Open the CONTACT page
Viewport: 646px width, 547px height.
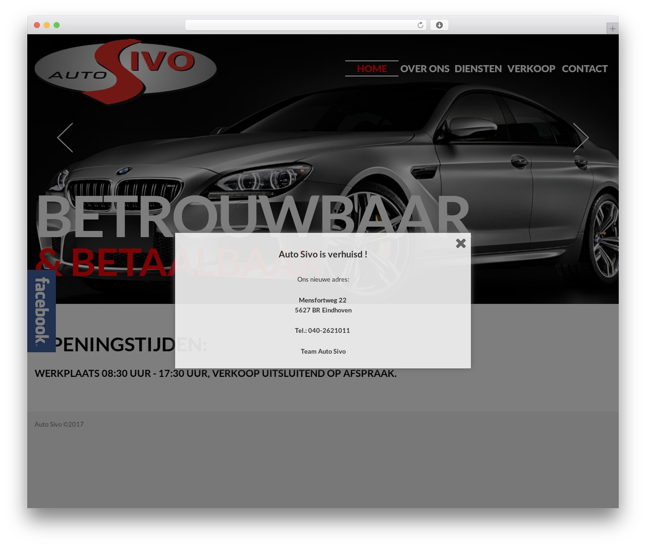coord(584,69)
